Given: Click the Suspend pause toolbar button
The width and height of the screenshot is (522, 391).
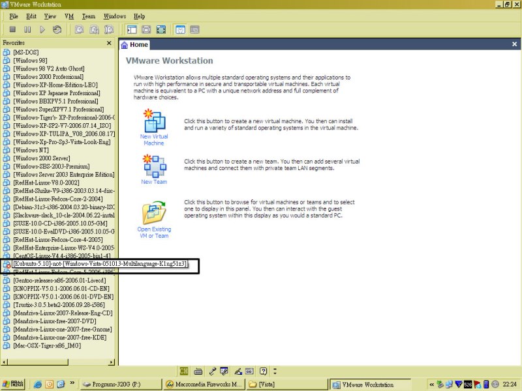Looking at the screenshot, I should (x=27, y=29).
